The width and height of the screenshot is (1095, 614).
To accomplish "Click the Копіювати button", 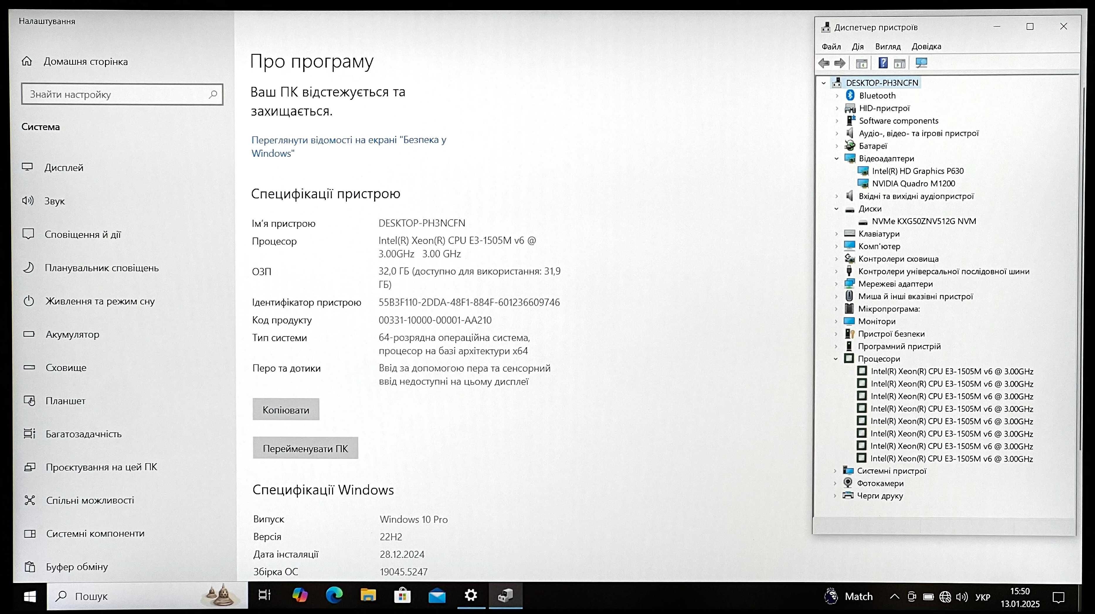I will coord(286,409).
